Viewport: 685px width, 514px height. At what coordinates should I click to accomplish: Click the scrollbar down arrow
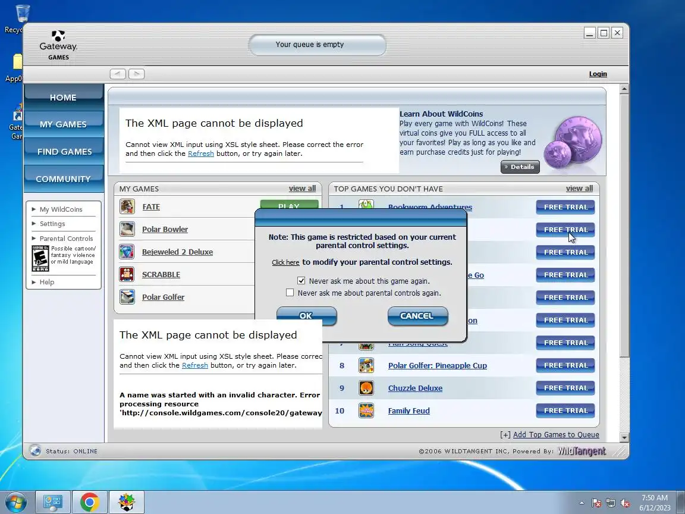click(624, 437)
